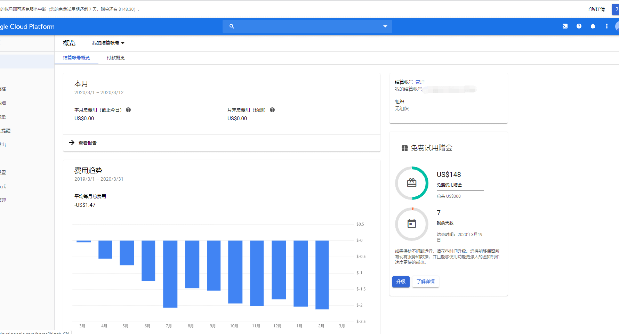
Task: Open Cloud Shell terminal icon
Action: [x=565, y=26]
